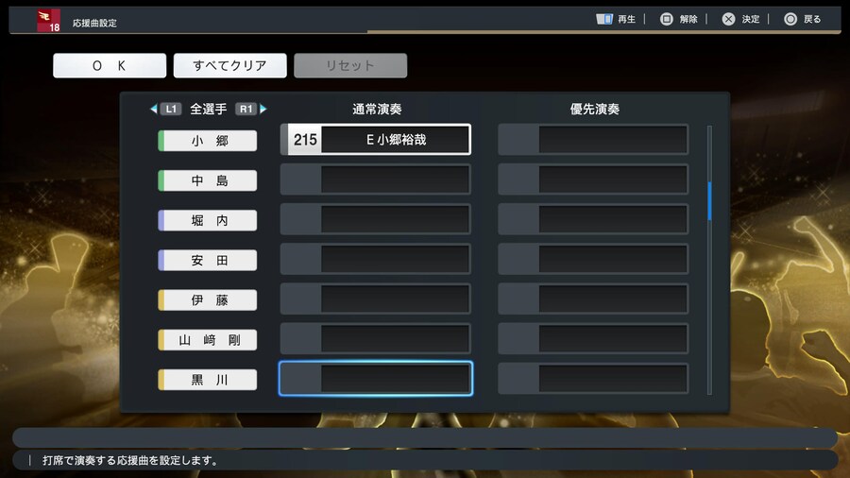Click the cross 決定 confirm icon

tap(728, 19)
